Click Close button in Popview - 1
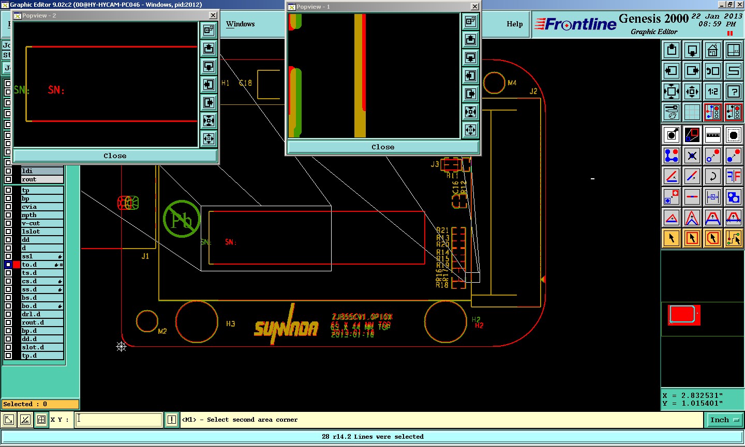The height and width of the screenshot is (447, 745). tap(383, 147)
